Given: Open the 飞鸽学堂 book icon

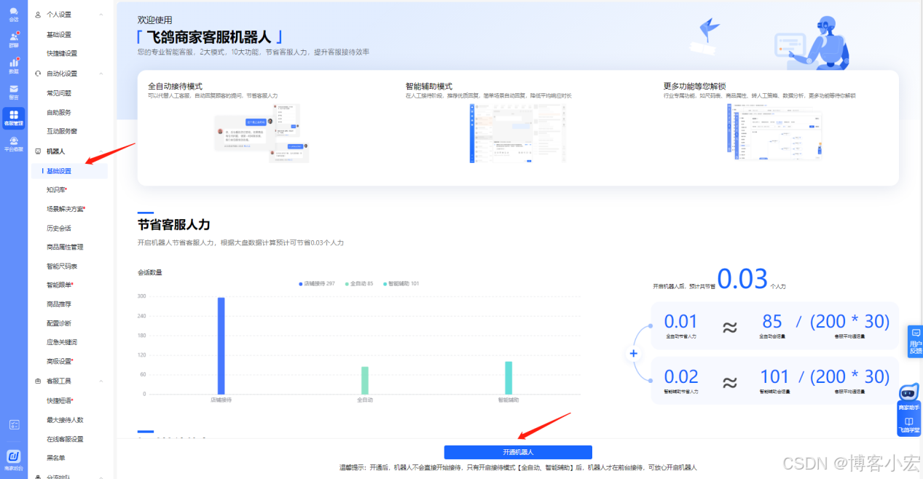Looking at the screenshot, I should coord(909,425).
